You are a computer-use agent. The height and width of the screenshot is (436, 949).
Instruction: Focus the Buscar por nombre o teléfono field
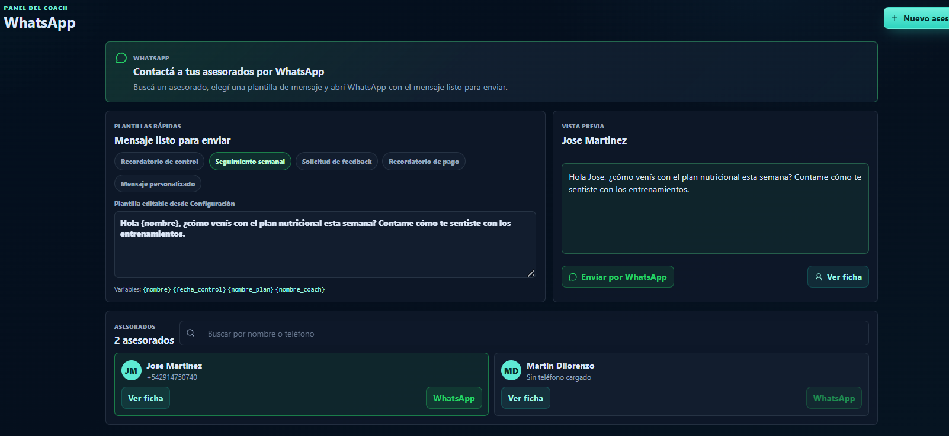[x=524, y=333]
